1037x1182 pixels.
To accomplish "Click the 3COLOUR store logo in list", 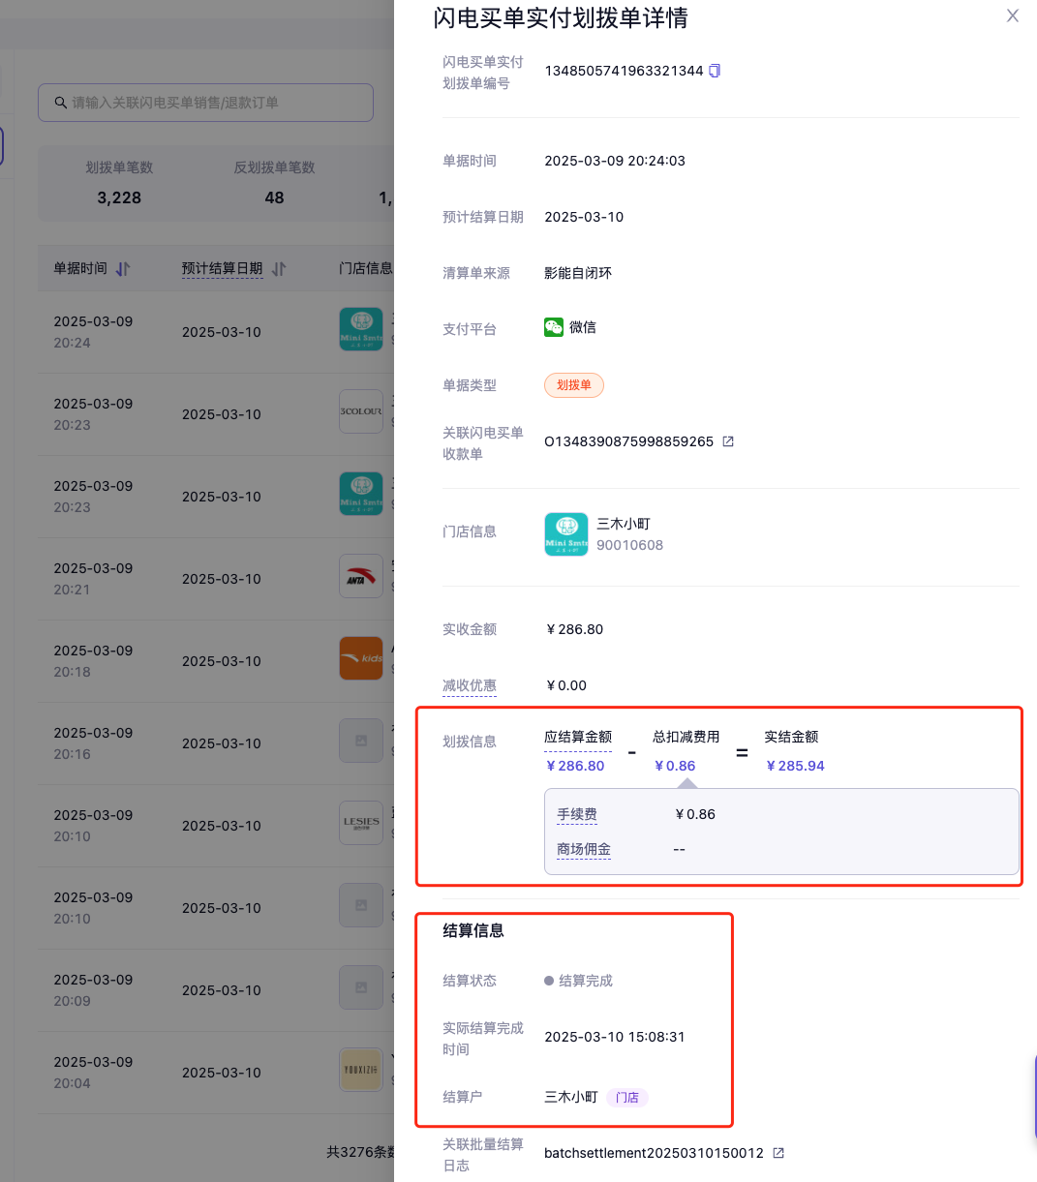I will coord(361,412).
